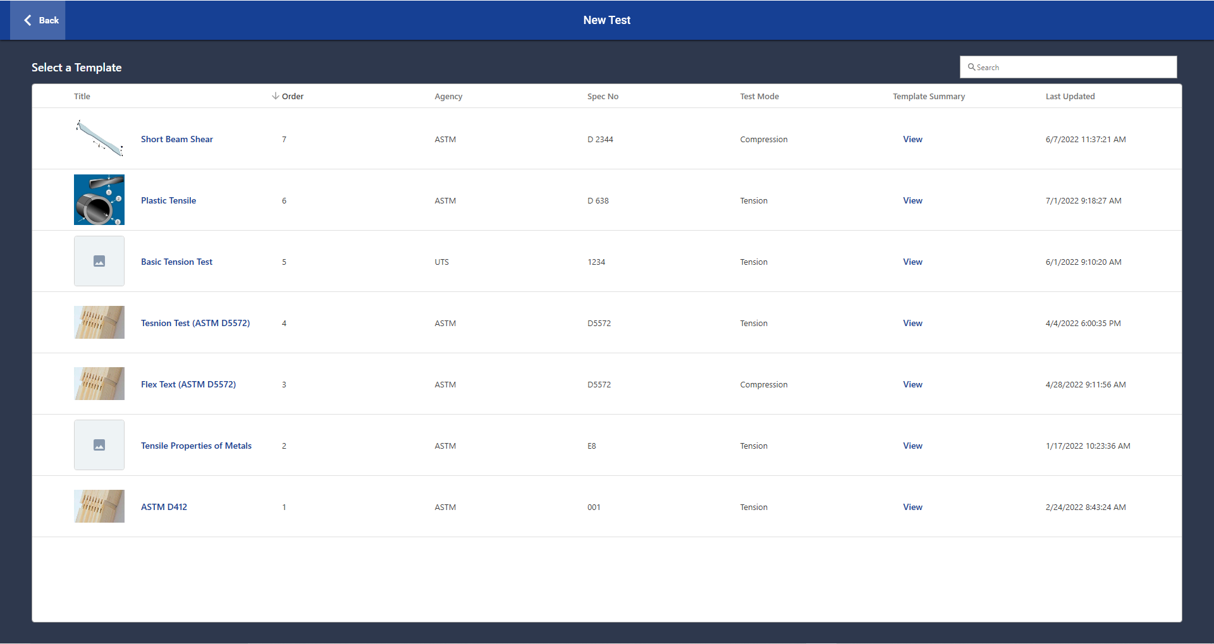Click the UTS agency cell
The height and width of the screenshot is (644, 1214).
[x=441, y=262]
